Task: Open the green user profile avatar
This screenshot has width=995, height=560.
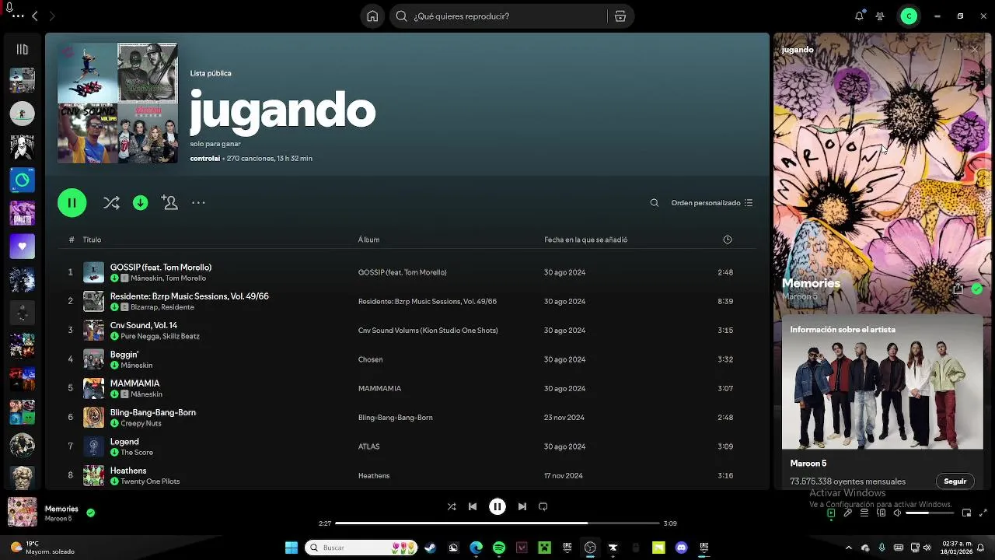Action: 909,16
